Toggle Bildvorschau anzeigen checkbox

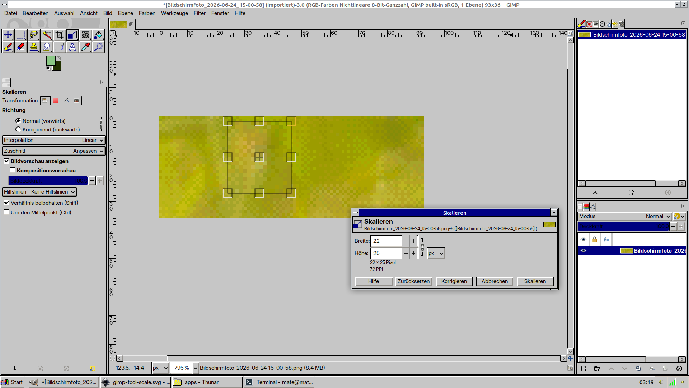[6, 161]
